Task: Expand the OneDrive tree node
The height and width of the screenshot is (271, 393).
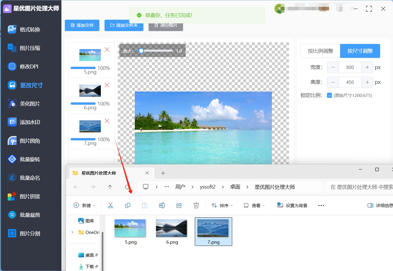Action: 72,232
